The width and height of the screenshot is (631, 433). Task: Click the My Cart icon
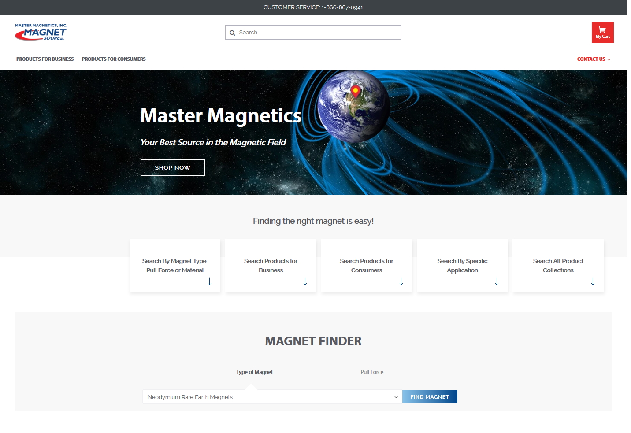[602, 32]
